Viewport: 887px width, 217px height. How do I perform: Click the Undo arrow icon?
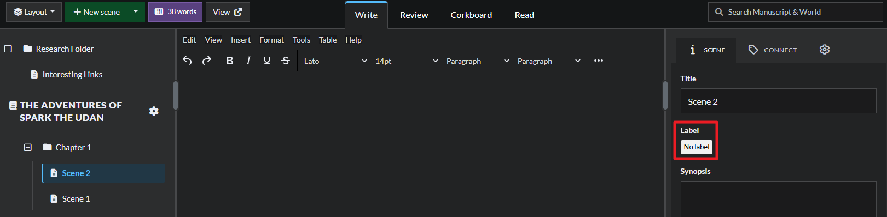click(187, 61)
